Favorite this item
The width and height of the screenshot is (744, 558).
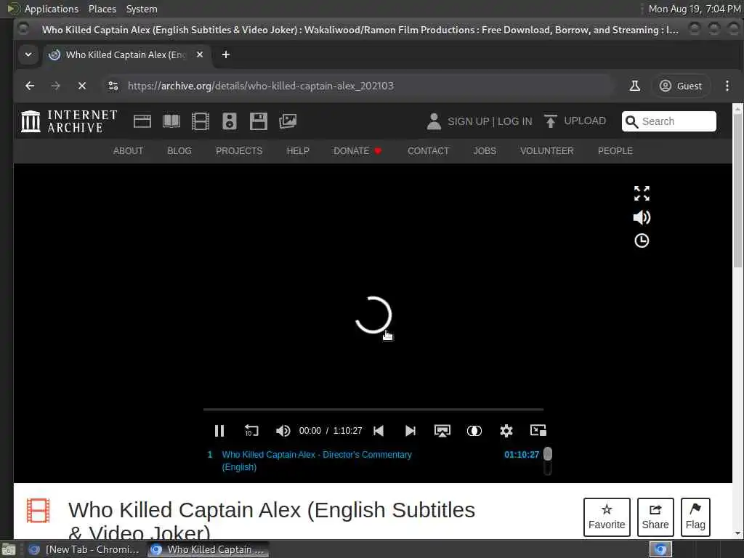[x=607, y=517]
